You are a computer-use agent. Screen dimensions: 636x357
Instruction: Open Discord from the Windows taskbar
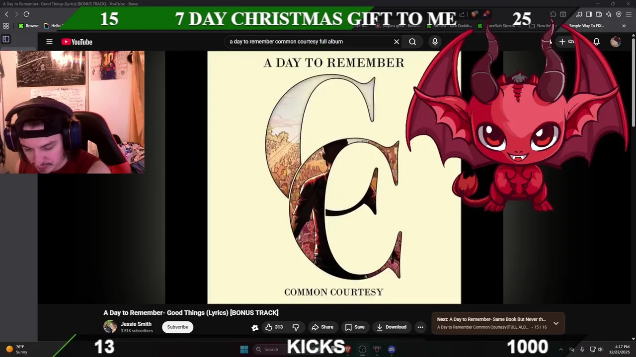pos(392,350)
